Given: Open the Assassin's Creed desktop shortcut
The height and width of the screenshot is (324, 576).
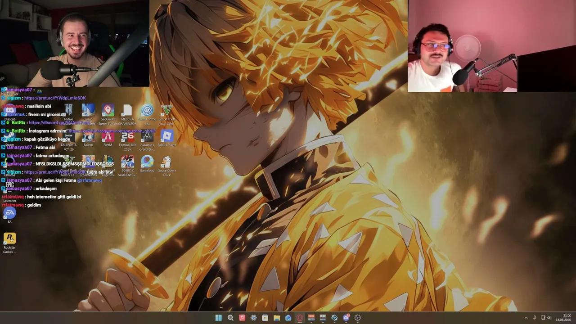Looking at the screenshot, I should (147, 140).
